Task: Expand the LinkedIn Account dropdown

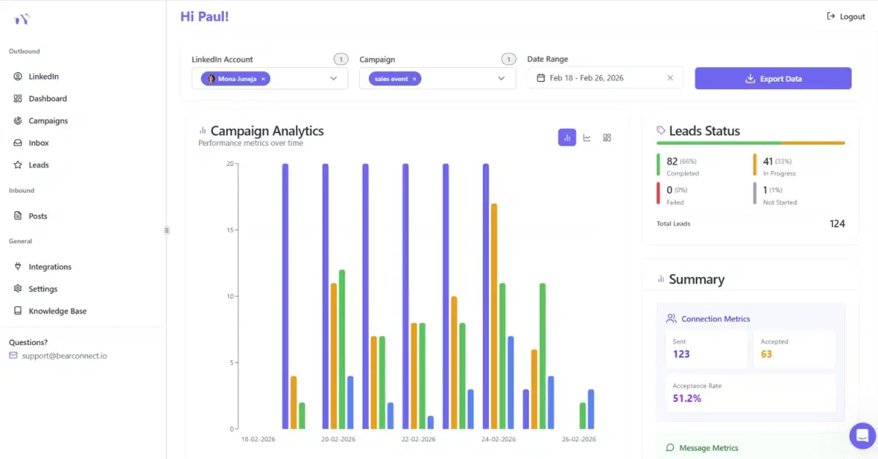Action: 334,77
